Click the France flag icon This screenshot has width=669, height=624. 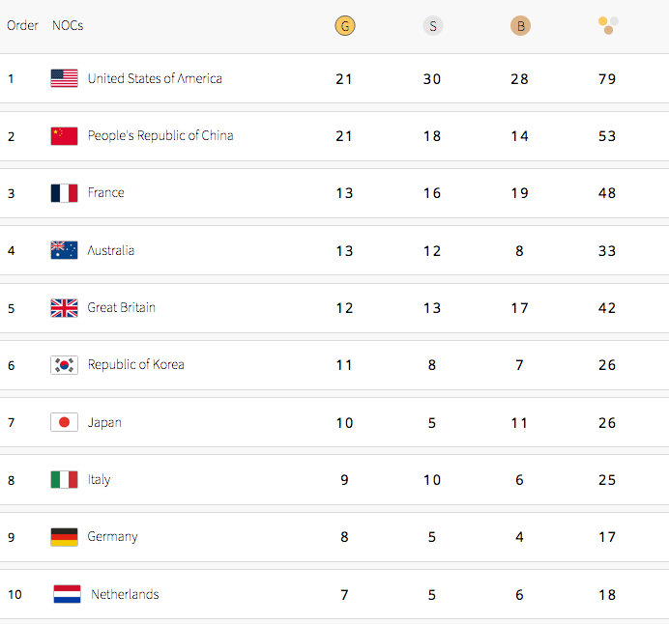(x=64, y=193)
